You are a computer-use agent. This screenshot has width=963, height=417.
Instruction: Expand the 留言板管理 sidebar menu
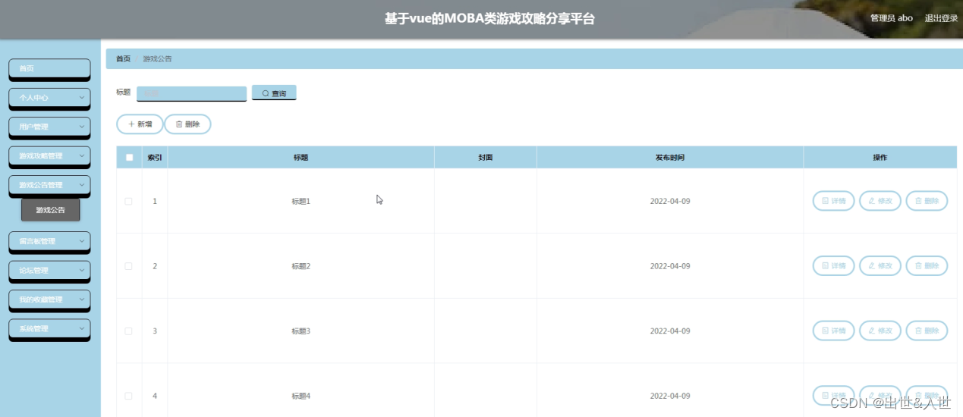(x=49, y=241)
